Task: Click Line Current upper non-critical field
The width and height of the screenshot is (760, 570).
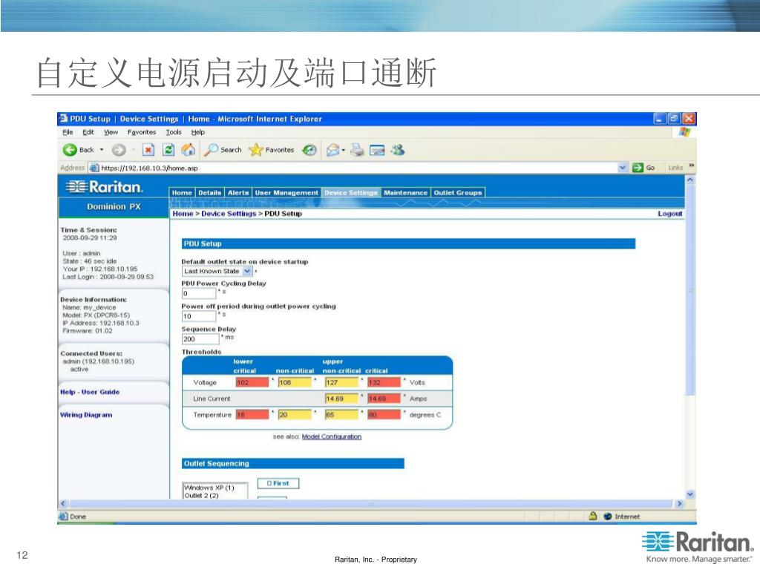Action: pyautogui.click(x=341, y=399)
